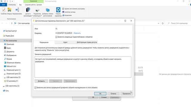
Task: Click Управление item in ribbon
Action: point(67,15)
